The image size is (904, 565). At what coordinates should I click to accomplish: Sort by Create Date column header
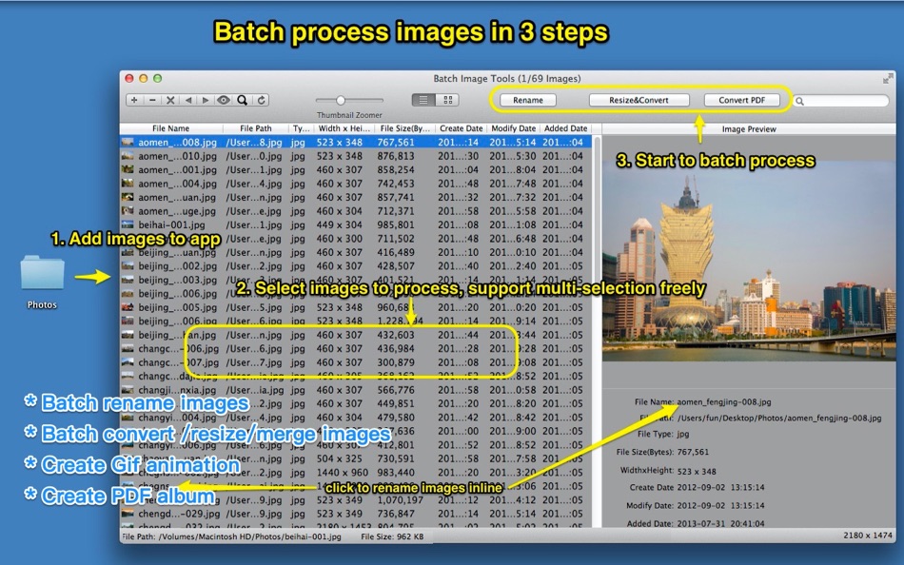tap(461, 128)
